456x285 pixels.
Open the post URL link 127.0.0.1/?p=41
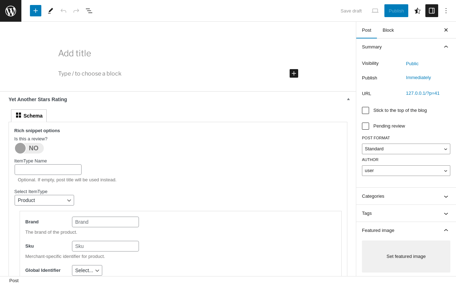point(423,93)
